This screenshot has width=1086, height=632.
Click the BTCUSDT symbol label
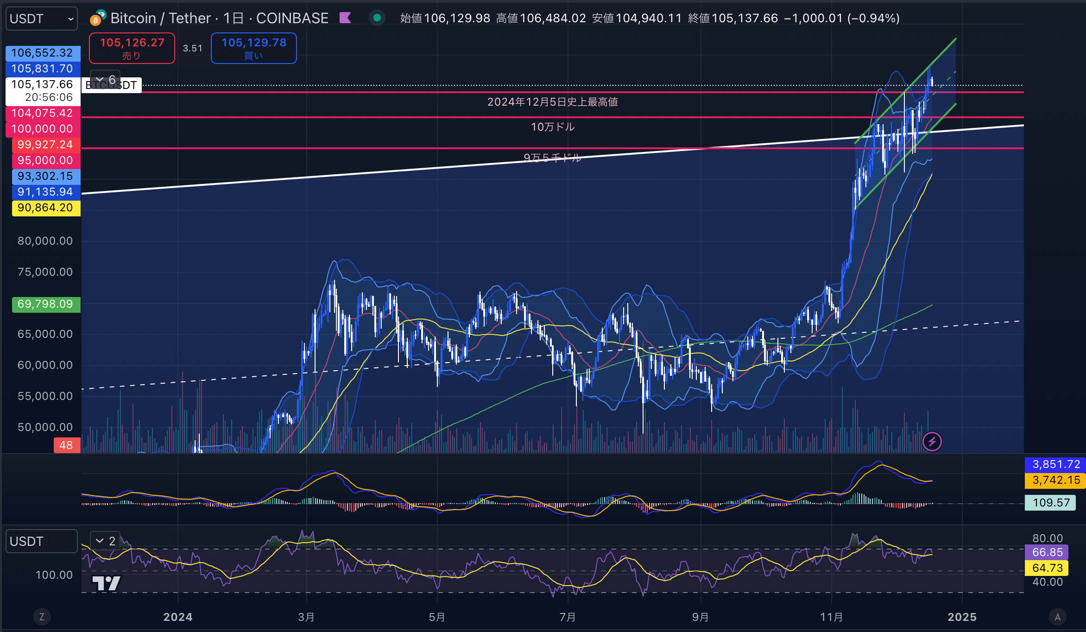click(112, 85)
